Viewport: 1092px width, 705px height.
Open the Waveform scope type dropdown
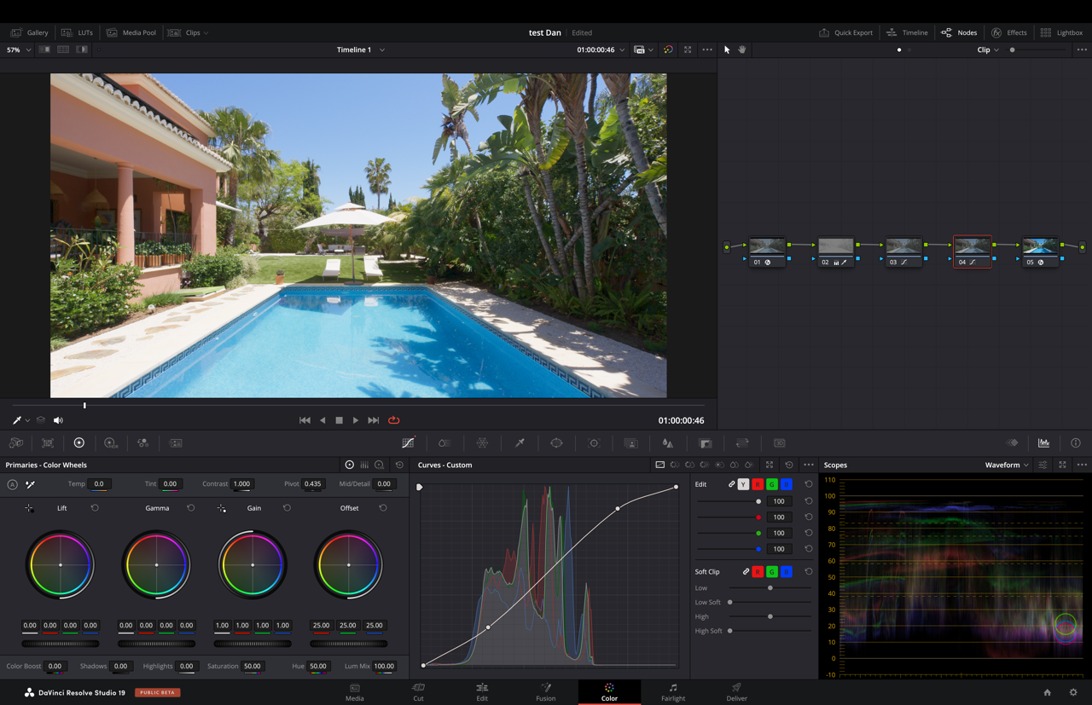coord(1007,465)
